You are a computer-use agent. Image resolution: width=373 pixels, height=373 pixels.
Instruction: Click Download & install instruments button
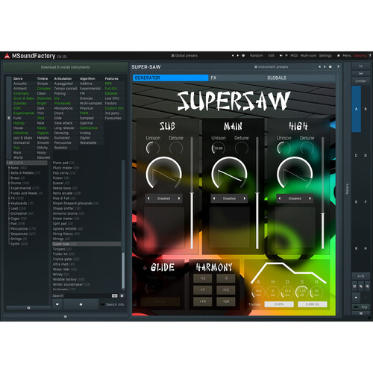point(65,67)
